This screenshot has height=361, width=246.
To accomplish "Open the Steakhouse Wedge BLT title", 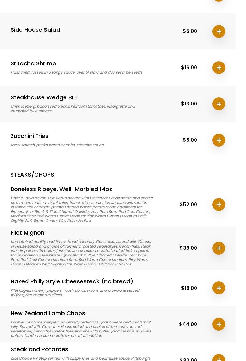I will pyautogui.click(x=44, y=97).
